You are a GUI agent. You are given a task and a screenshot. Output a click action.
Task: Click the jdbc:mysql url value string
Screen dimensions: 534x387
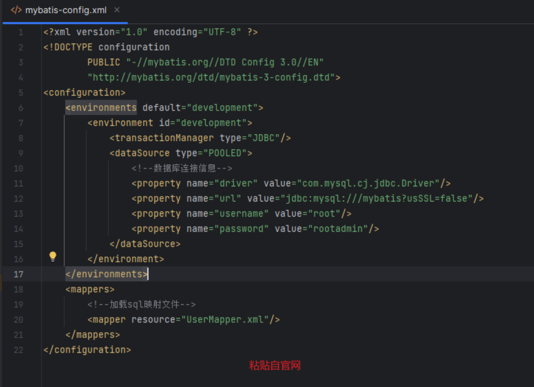click(376, 198)
